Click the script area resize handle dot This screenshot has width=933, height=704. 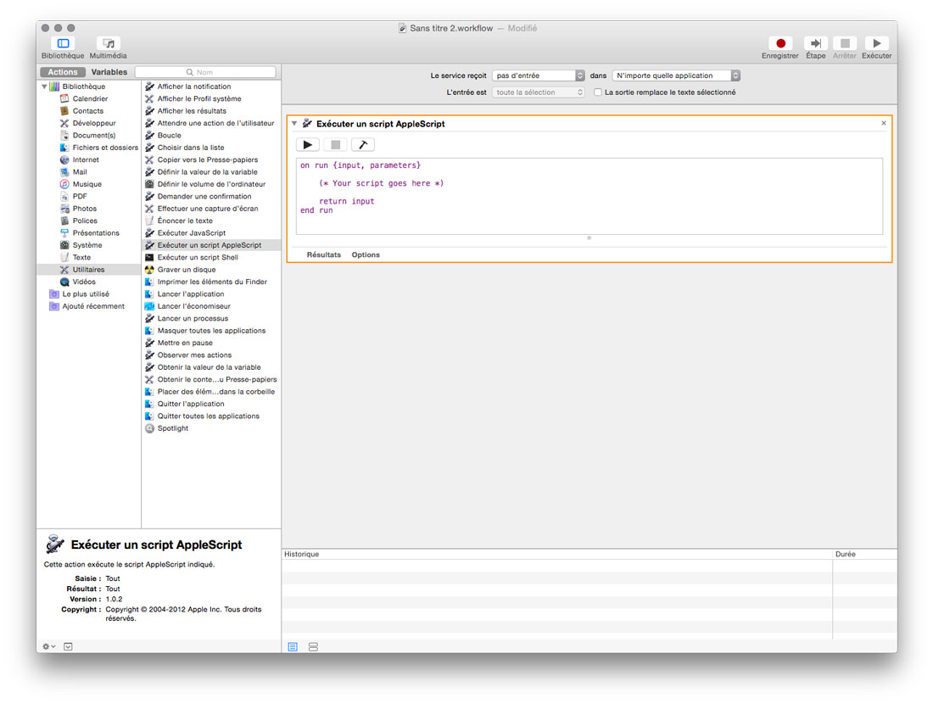[589, 238]
